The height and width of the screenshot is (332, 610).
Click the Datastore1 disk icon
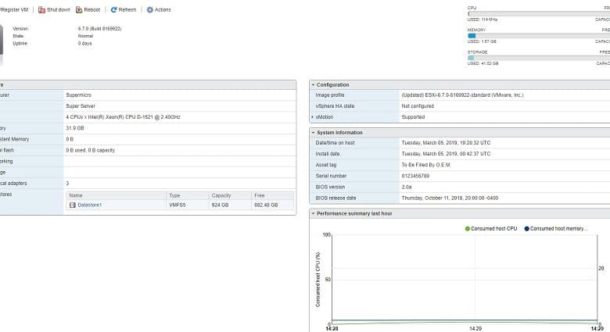[x=73, y=205]
